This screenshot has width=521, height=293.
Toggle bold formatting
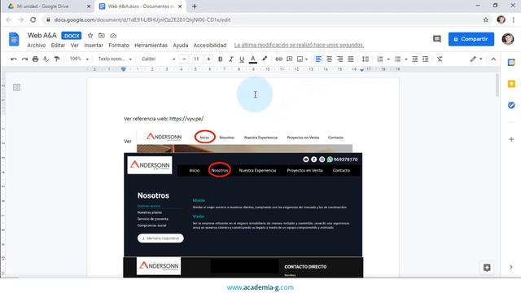click(x=220, y=59)
